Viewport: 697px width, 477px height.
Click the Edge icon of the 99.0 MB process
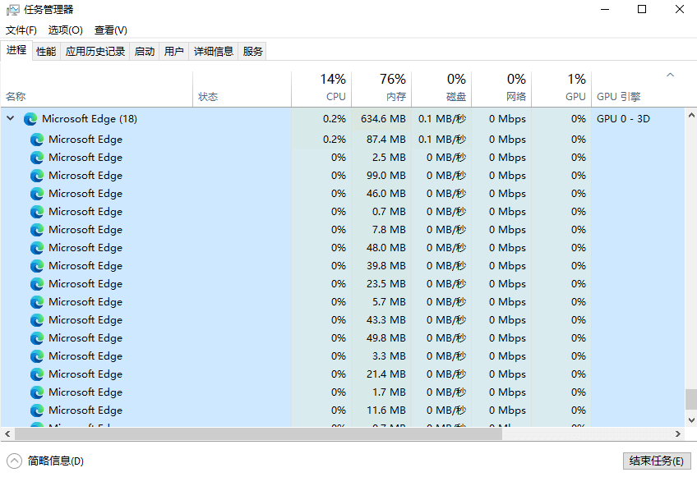[x=36, y=175]
